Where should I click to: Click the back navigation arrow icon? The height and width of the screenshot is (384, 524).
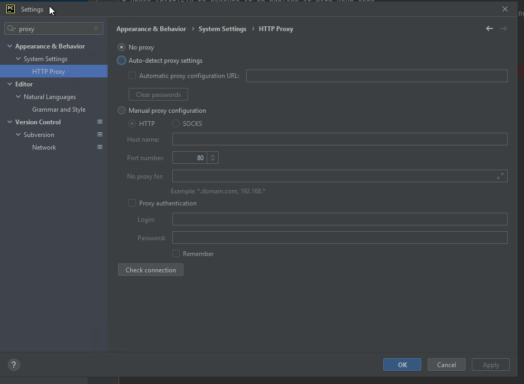(489, 29)
